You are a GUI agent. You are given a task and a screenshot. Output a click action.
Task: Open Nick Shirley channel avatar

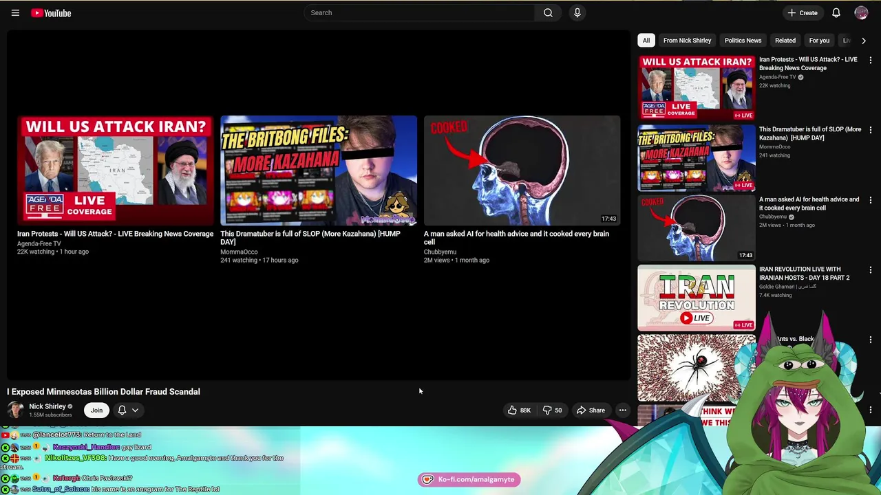coord(15,410)
